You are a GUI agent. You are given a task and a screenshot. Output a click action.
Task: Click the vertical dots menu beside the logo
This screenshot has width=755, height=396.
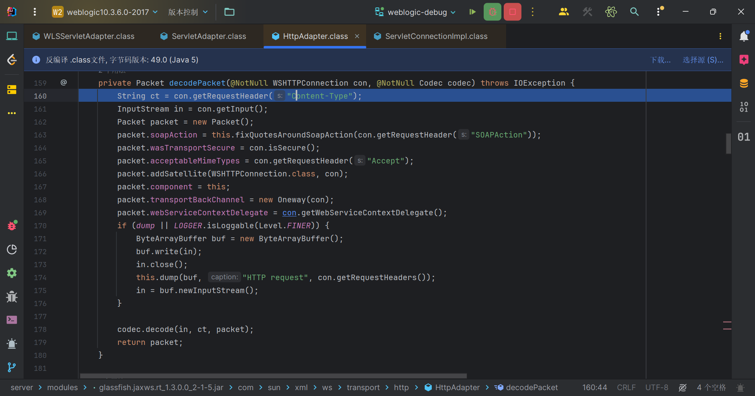click(35, 12)
